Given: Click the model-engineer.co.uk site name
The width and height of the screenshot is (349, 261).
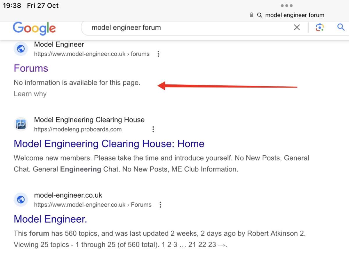Looking at the screenshot, I should [x=68, y=195].
